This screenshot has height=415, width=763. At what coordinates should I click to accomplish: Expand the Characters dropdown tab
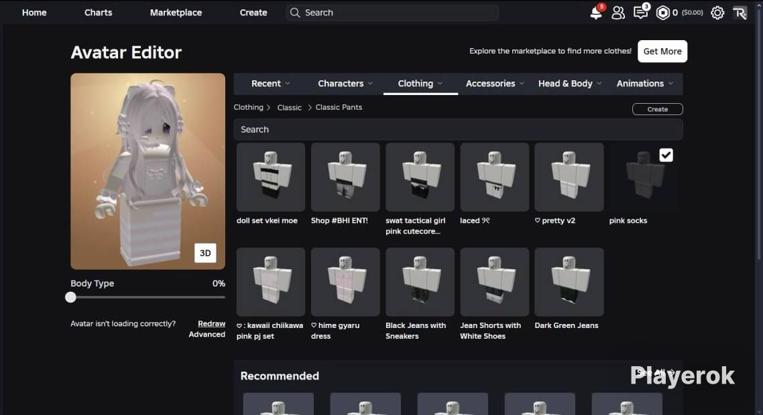[345, 84]
